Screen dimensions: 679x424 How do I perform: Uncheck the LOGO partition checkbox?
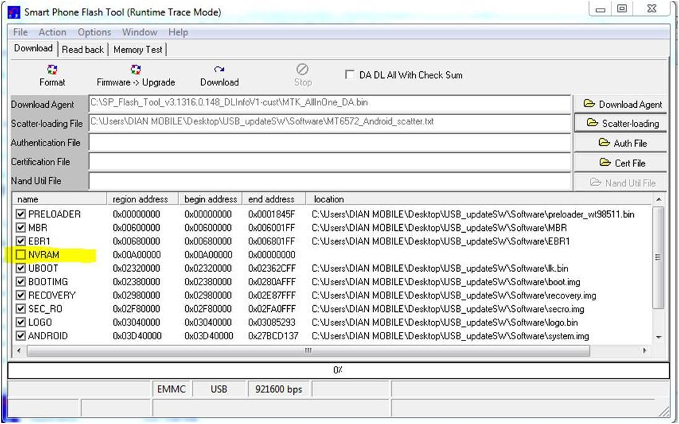coord(20,322)
